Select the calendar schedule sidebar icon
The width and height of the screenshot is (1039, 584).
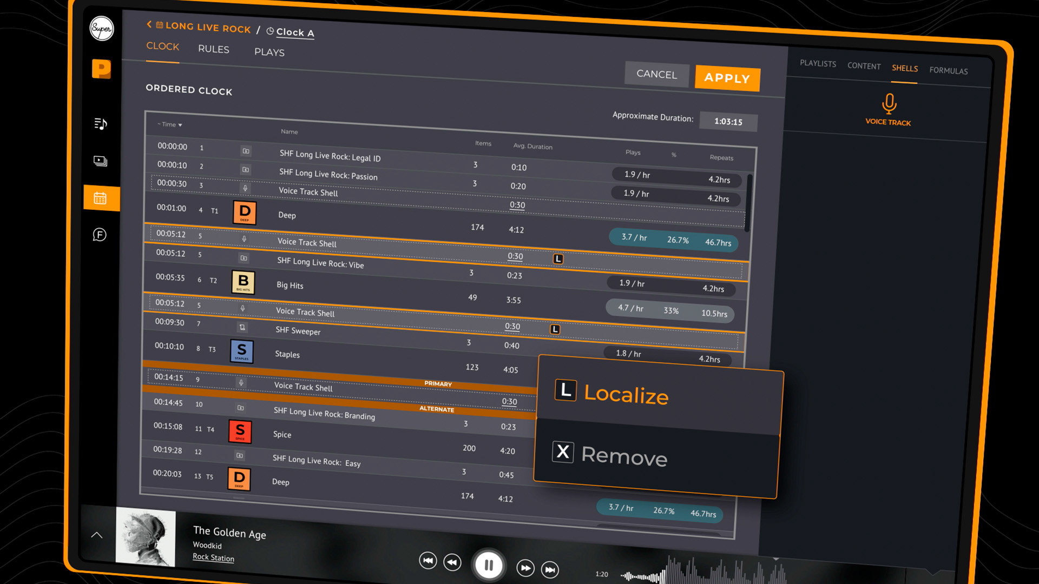[100, 198]
